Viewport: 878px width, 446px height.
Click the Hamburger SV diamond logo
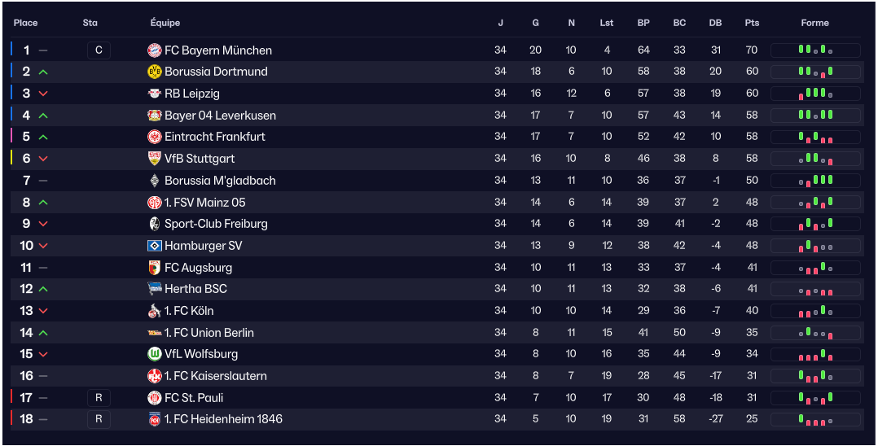coord(155,246)
